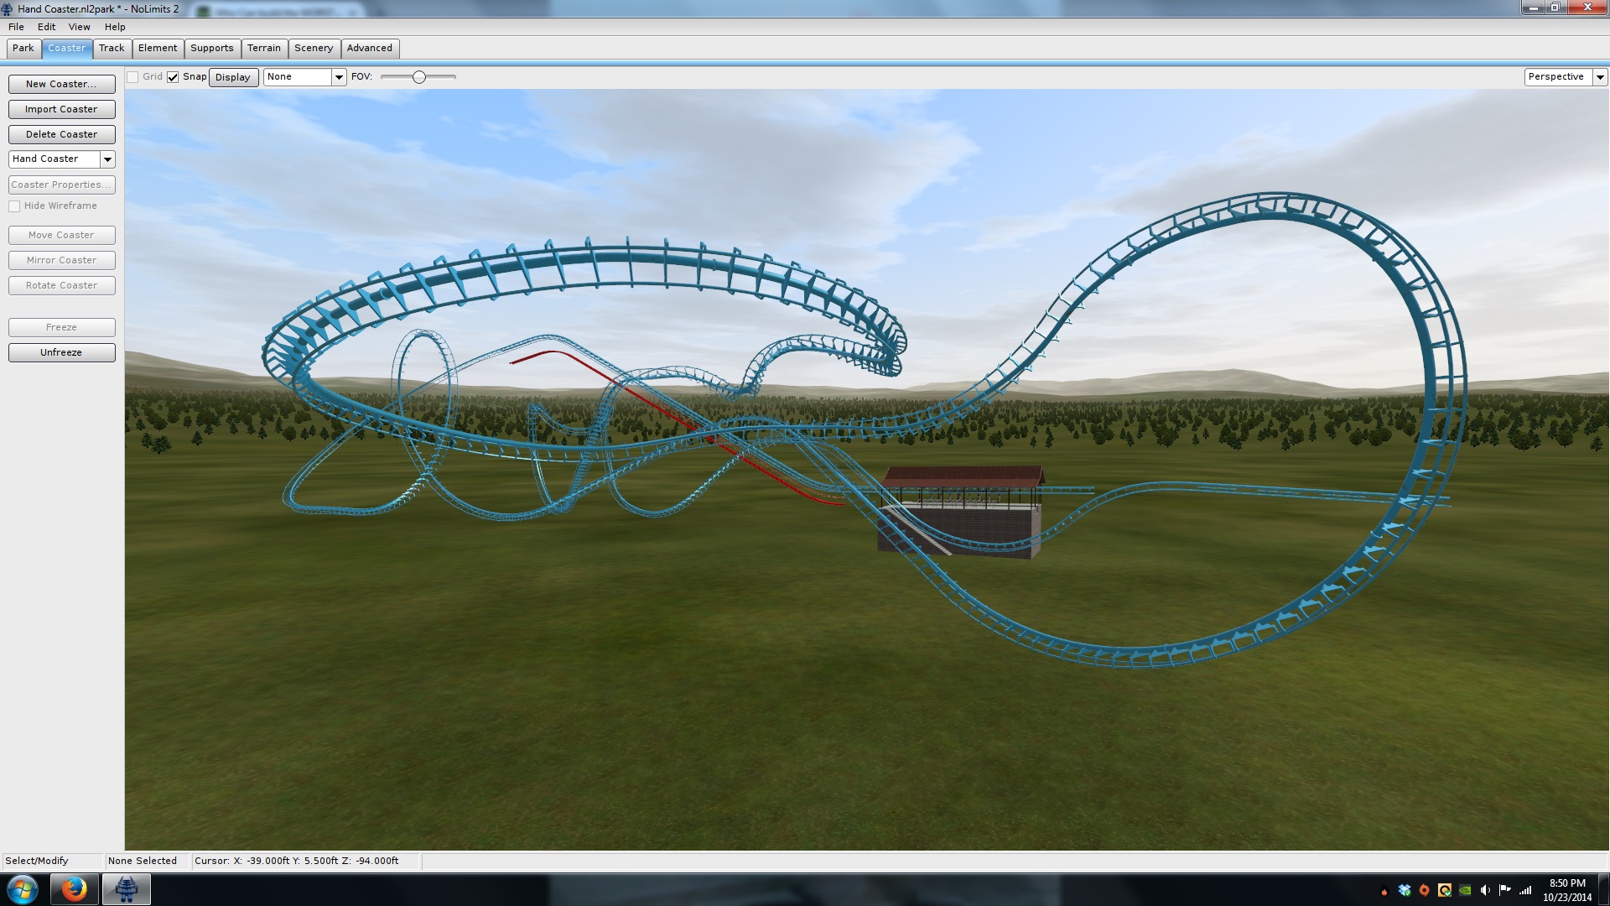Click the NoLimits 2 taskbar icon

(127, 889)
